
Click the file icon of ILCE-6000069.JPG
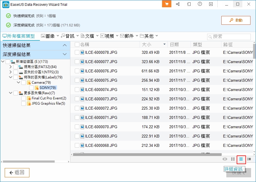pyautogui.click(x=82, y=136)
